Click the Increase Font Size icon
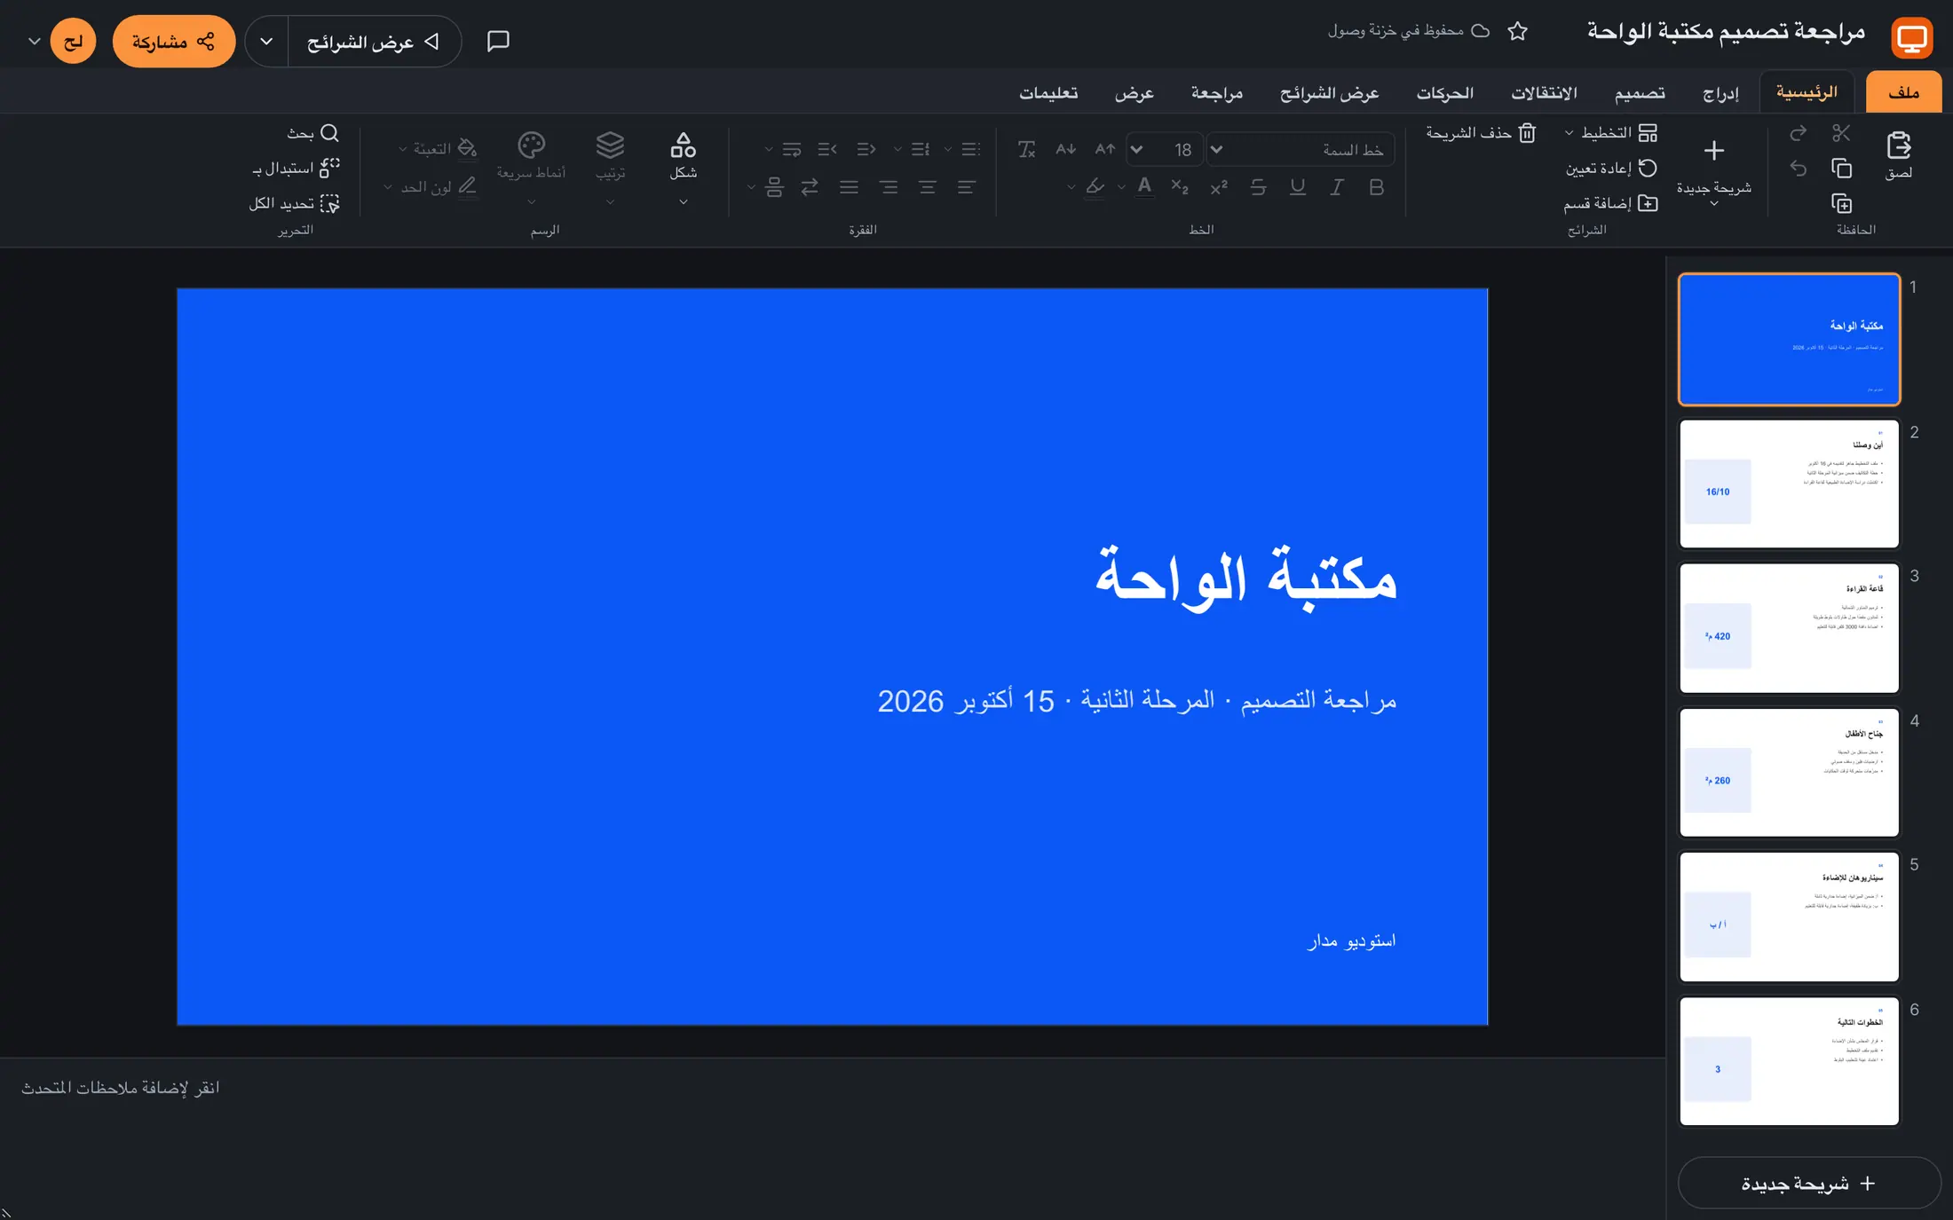The width and height of the screenshot is (1953, 1220). pyautogui.click(x=1104, y=149)
